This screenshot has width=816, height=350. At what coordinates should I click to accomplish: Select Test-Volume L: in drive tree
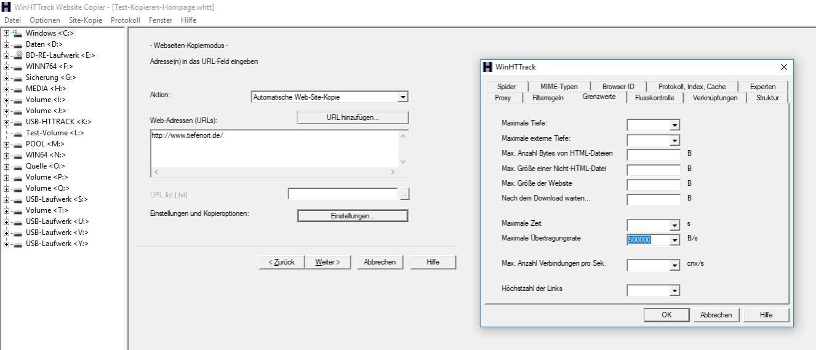tap(55, 133)
